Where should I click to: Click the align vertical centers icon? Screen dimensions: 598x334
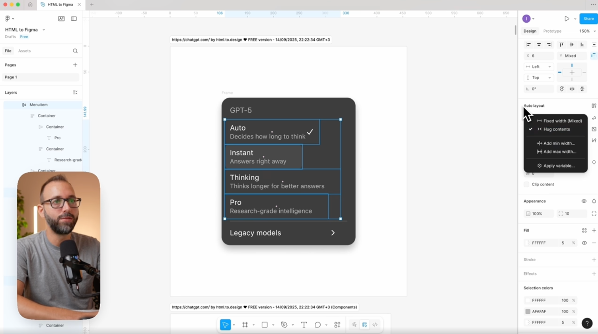tap(572, 45)
